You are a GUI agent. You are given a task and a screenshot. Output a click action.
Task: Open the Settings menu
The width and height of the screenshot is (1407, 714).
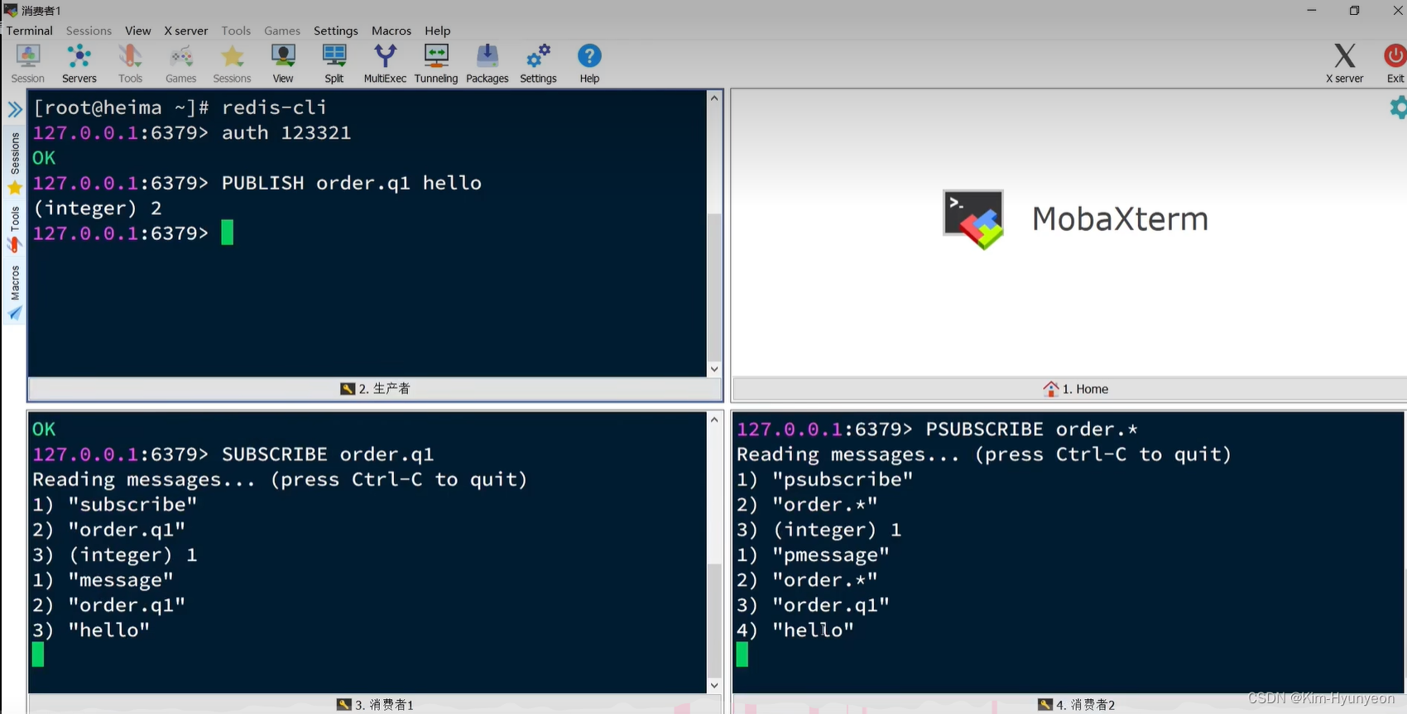pos(336,31)
